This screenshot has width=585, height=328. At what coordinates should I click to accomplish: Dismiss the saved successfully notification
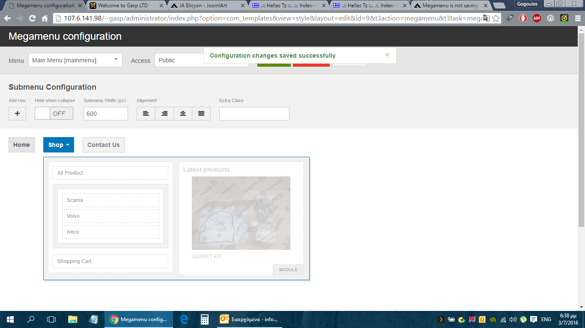point(387,55)
